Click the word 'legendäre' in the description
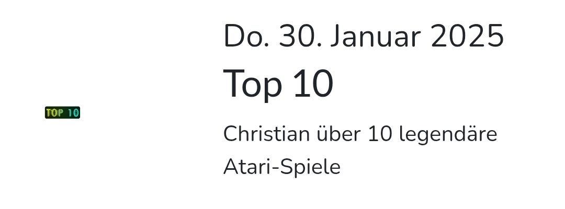 click(x=448, y=135)
